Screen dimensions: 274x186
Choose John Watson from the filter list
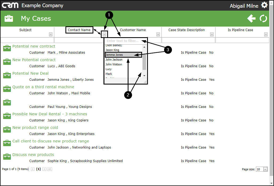pos(114,64)
